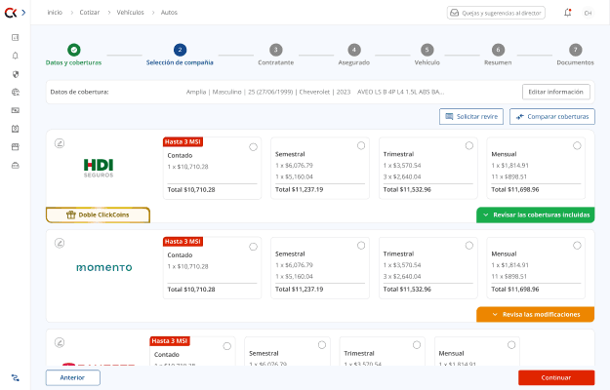
Task: Select third insurer Contado radio button
Action: (227, 346)
